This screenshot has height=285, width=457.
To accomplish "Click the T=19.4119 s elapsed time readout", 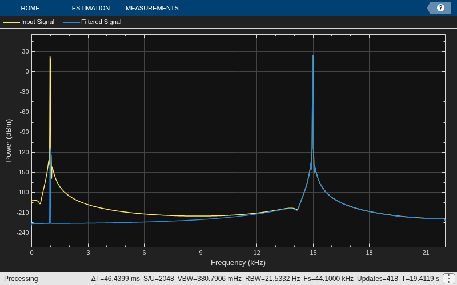I will click(x=420, y=279).
